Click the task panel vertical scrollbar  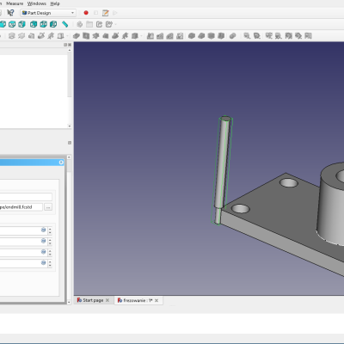click(69, 230)
